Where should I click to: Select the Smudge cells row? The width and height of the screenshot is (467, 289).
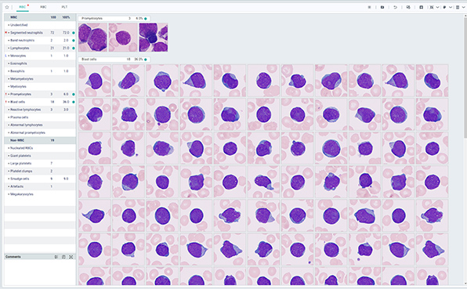[40, 179]
